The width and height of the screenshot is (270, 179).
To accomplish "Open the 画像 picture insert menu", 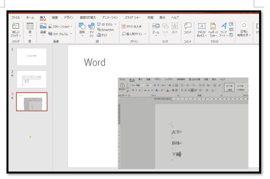I will tap(43, 29).
